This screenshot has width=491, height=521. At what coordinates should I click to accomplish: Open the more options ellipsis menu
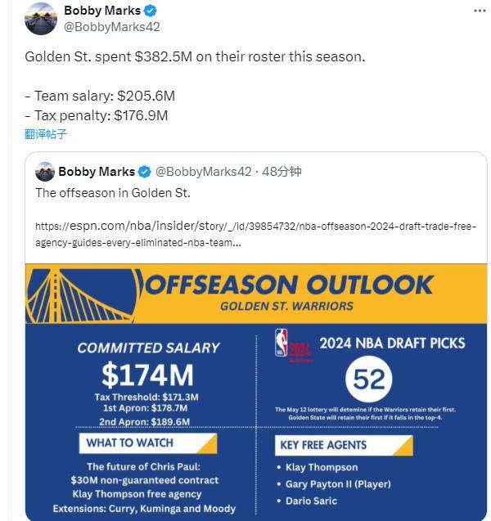[x=479, y=11]
